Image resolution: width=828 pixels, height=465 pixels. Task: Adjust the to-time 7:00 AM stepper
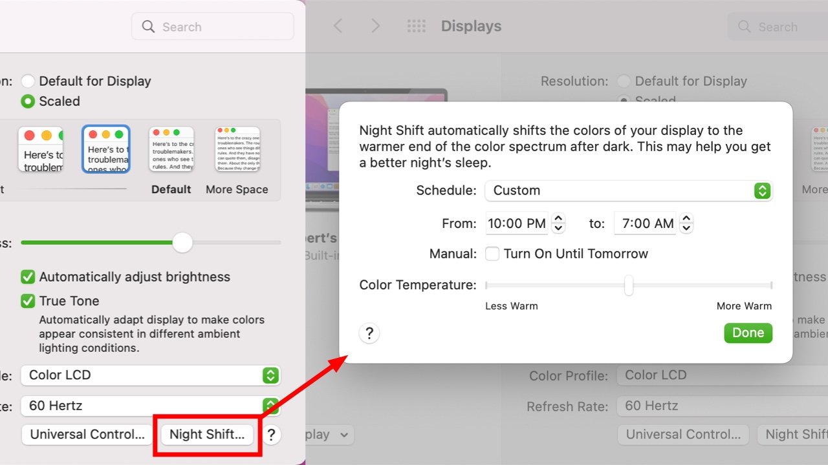pos(686,223)
